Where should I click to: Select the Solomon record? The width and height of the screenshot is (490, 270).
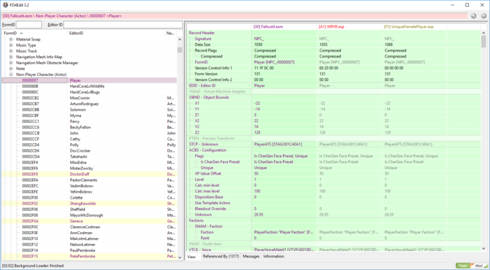(90, 110)
